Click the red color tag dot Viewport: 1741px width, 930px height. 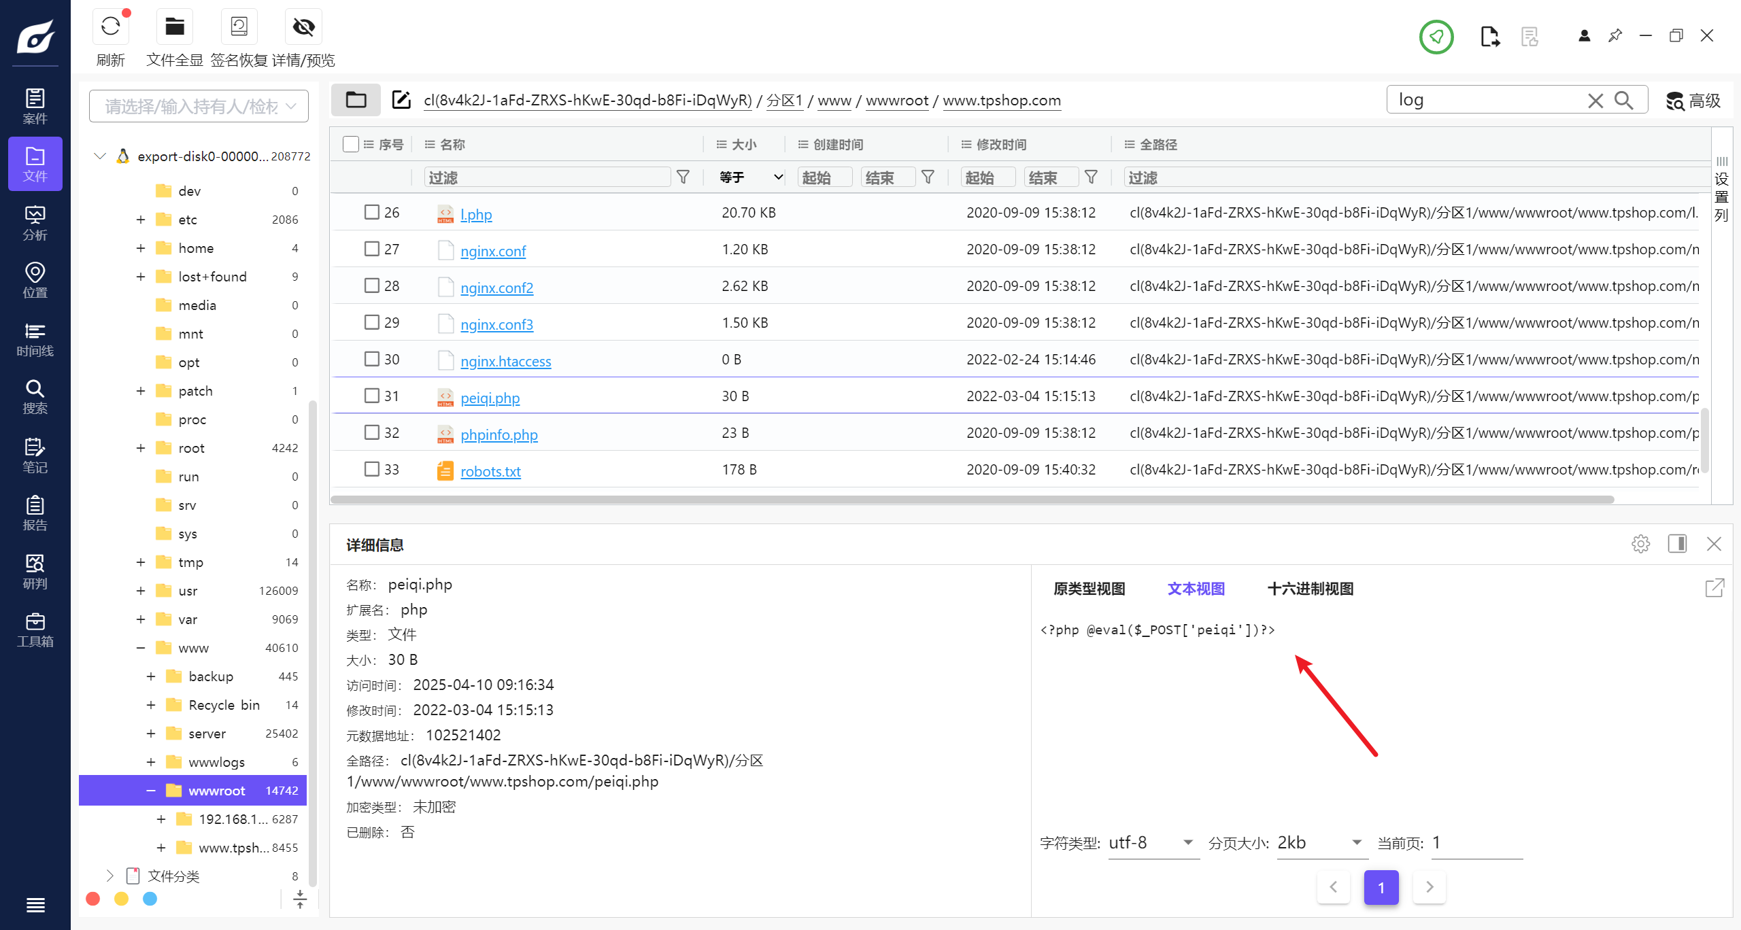click(93, 899)
